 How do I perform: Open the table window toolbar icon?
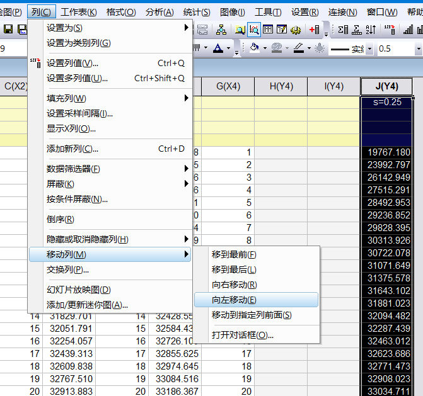pos(268,30)
